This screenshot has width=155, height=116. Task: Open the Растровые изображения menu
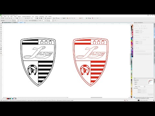[x=26, y=17]
